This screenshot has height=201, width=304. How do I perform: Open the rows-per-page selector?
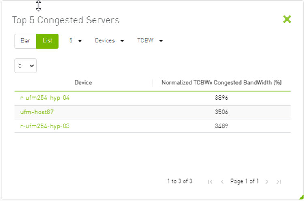26,65
